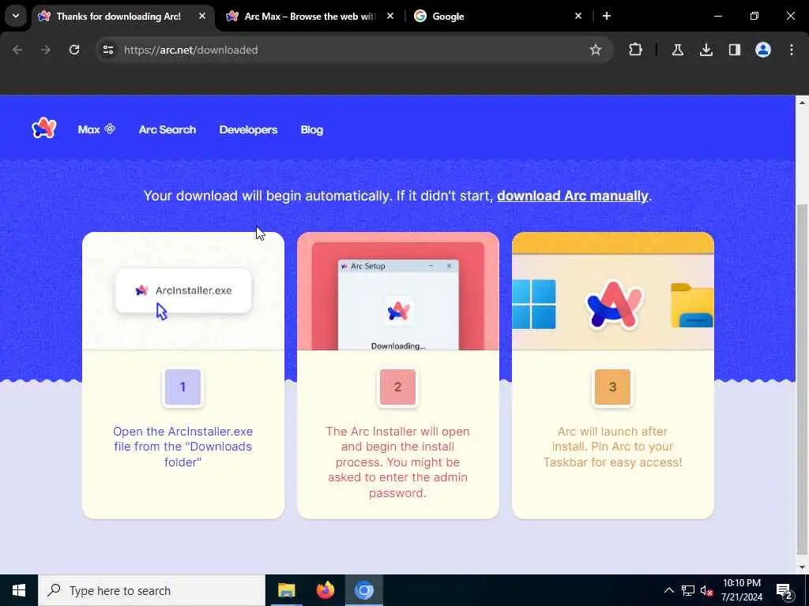Image resolution: width=809 pixels, height=606 pixels.
Task: Close the Arc Max tab
Action: [390, 16]
